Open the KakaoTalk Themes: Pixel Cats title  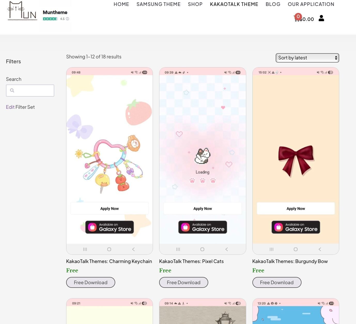[x=191, y=261]
